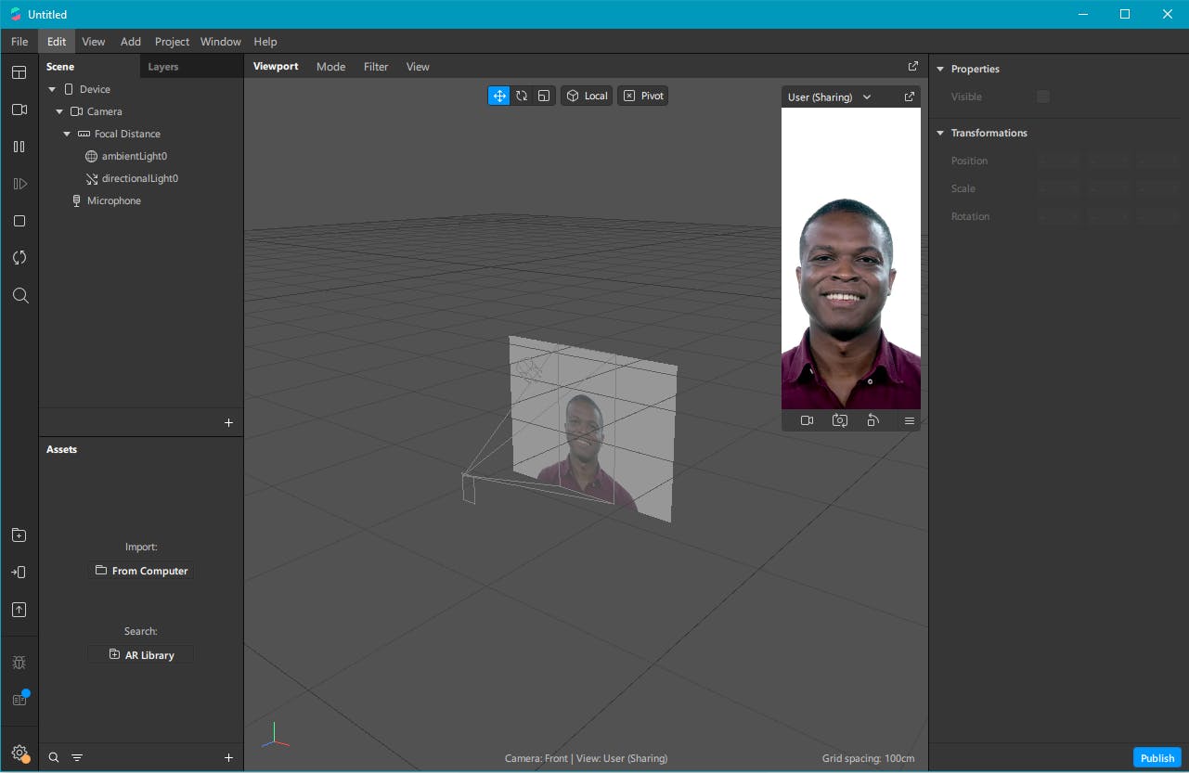Pop out the Viewport into separate window

[913, 66]
